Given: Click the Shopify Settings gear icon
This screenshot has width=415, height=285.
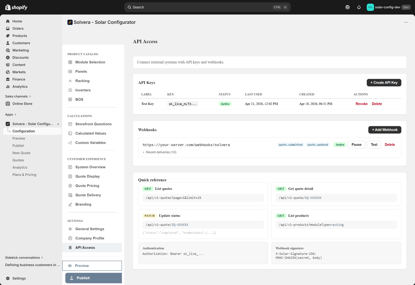Looking at the screenshot, I should coord(8,278).
